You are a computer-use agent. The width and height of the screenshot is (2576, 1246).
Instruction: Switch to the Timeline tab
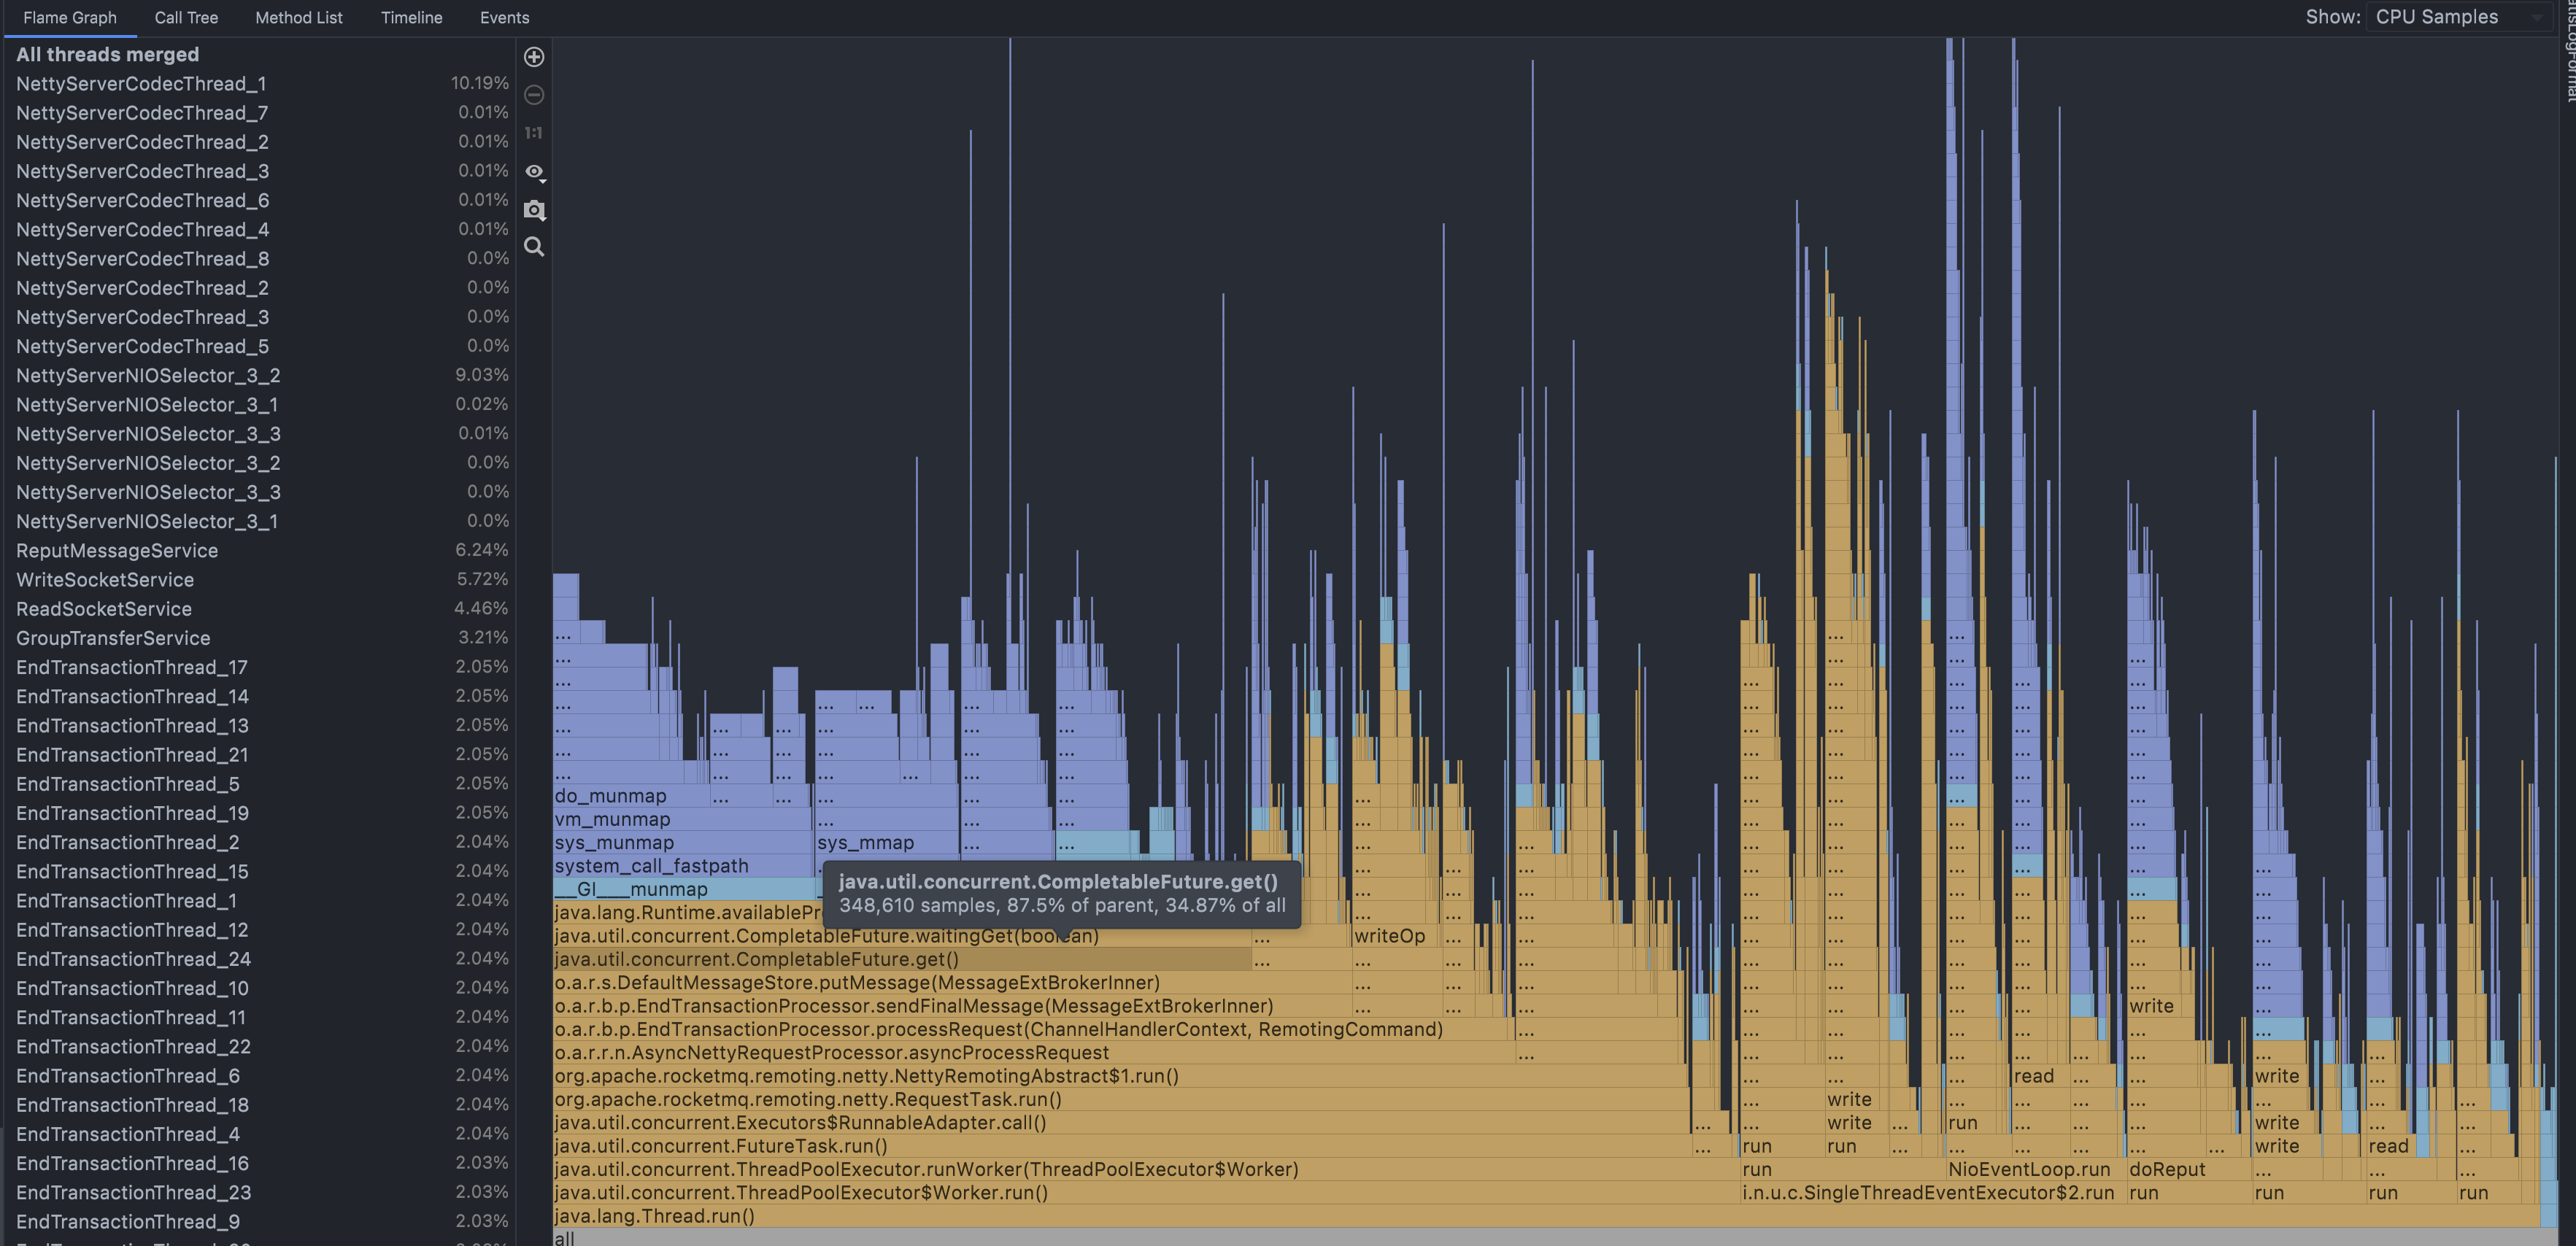[411, 17]
